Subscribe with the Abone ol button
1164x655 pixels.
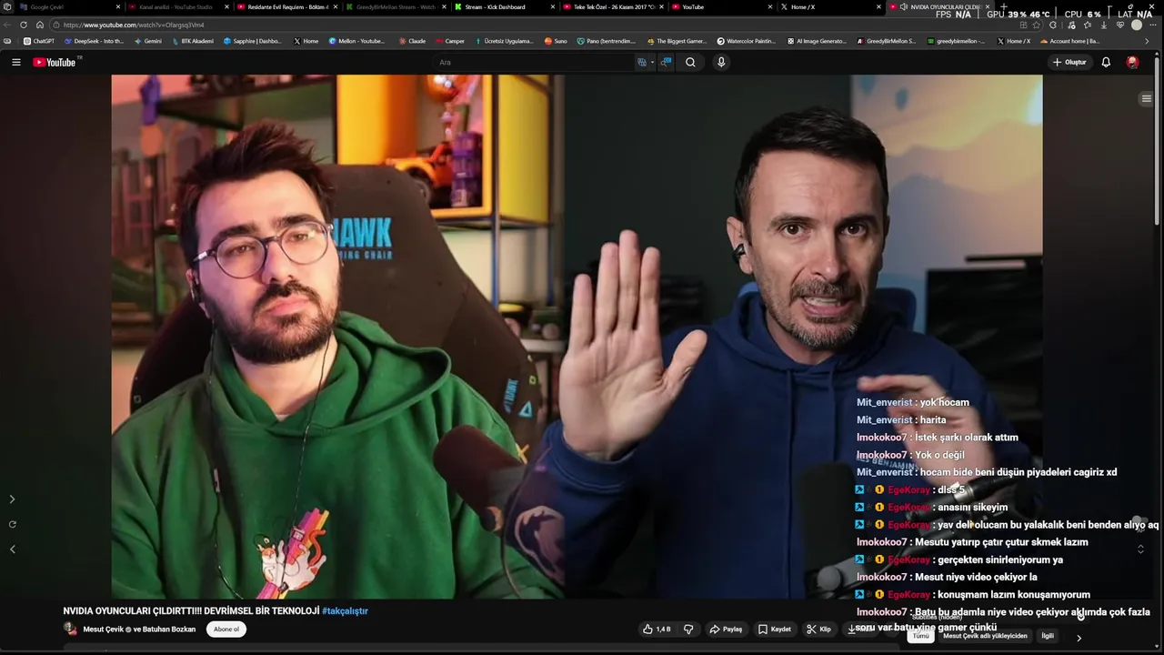[226, 629]
